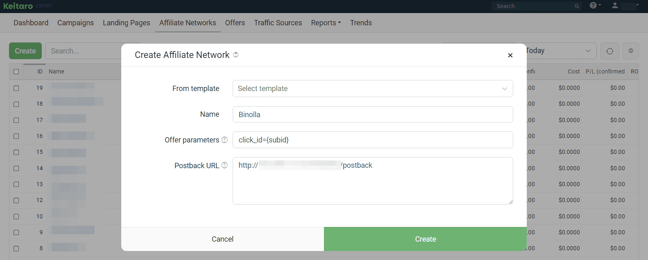
Task: Click the refresh icon next to Today
Action: pos(609,51)
